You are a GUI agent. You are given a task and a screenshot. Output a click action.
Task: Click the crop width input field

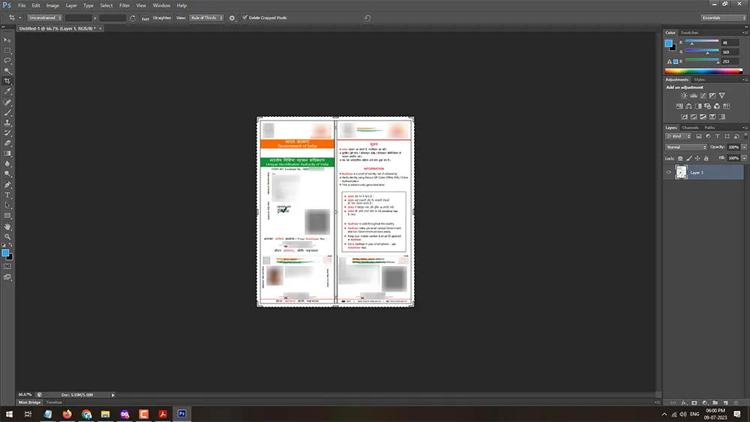[x=79, y=18]
